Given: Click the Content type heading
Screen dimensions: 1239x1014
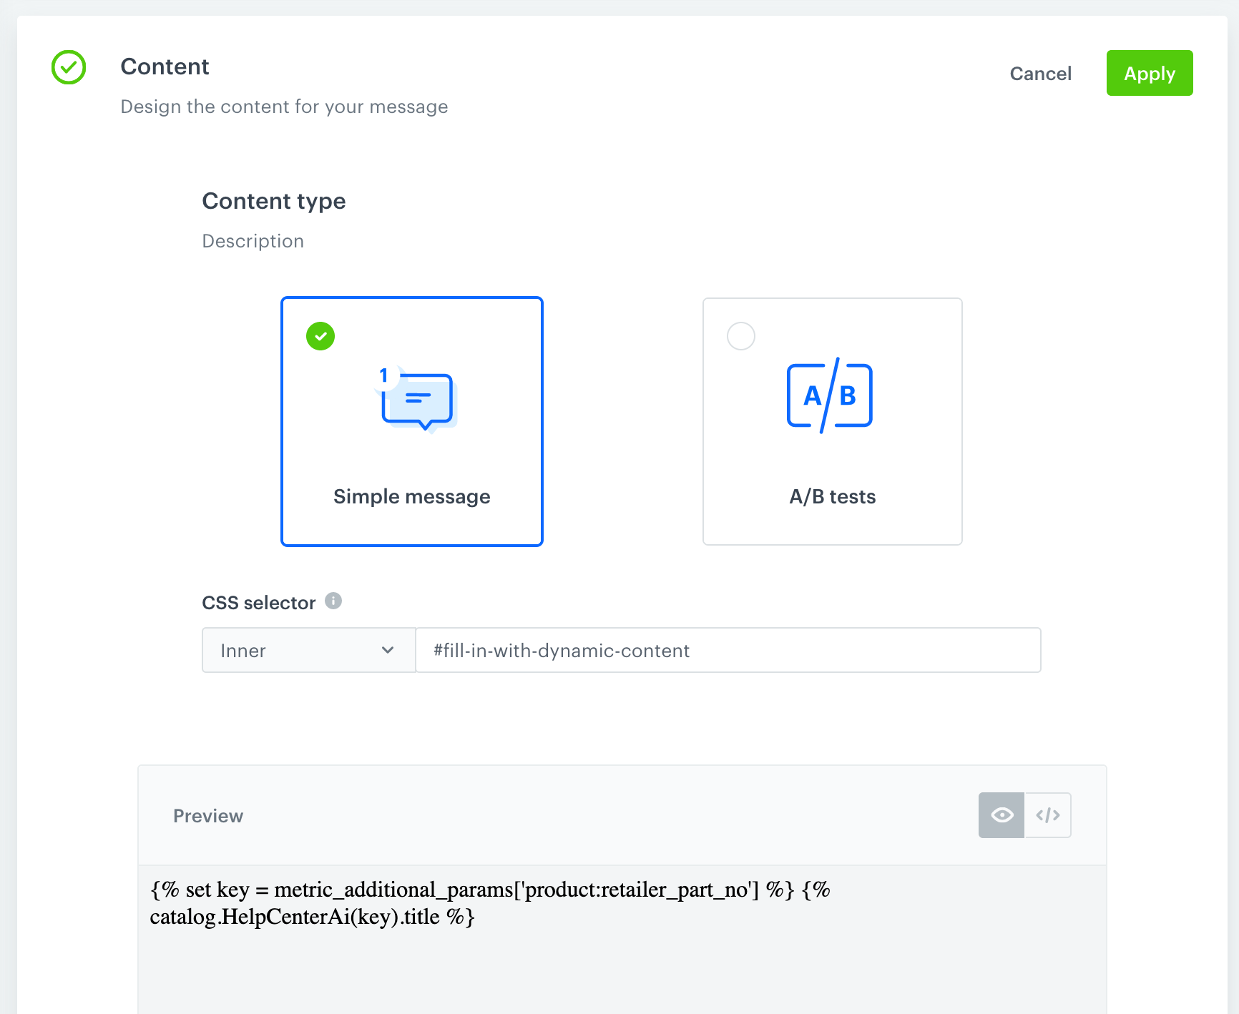Looking at the screenshot, I should 274,201.
